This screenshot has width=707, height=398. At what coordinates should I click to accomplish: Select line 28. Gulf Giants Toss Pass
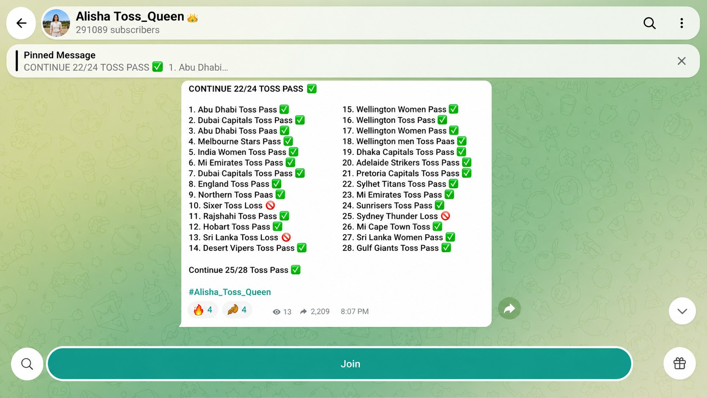(397, 248)
